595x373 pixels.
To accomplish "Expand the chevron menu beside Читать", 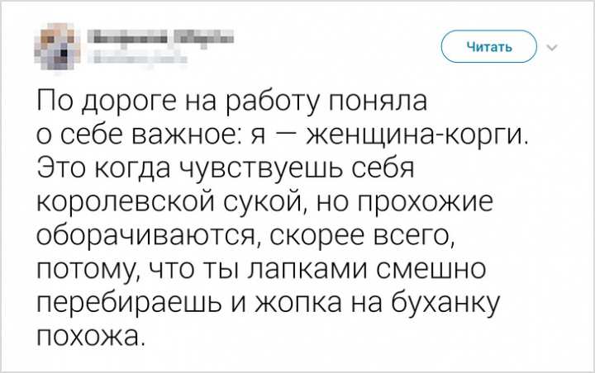I will [553, 48].
